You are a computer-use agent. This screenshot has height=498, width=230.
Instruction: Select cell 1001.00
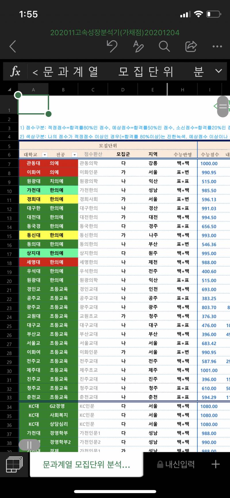click(209, 370)
